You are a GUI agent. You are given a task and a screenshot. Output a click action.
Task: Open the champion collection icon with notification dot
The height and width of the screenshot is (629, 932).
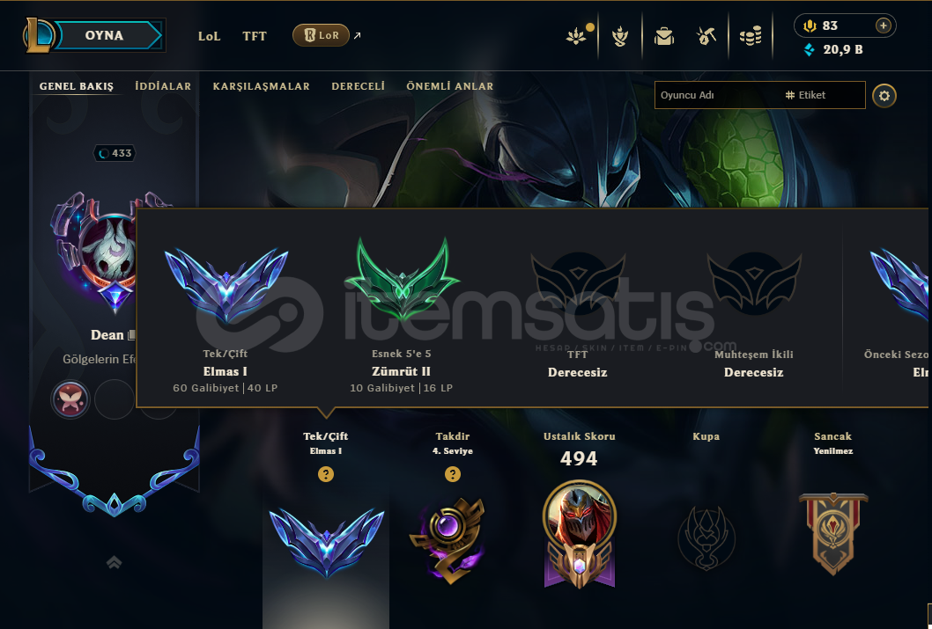click(577, 35)
